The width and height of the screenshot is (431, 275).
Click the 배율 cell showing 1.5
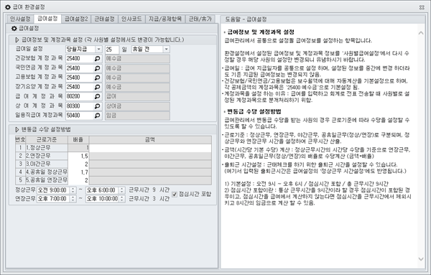[x=78, y=156]
